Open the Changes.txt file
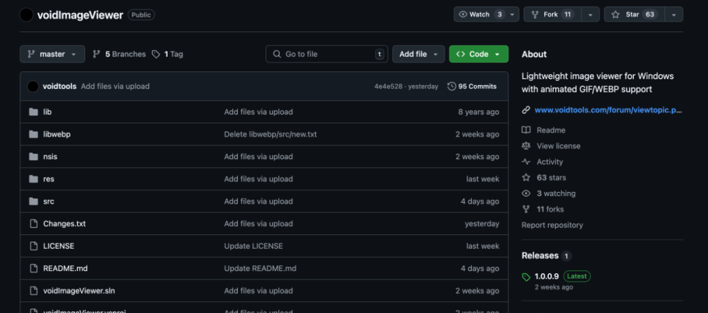708x313 pixels. tap(64, 224)
